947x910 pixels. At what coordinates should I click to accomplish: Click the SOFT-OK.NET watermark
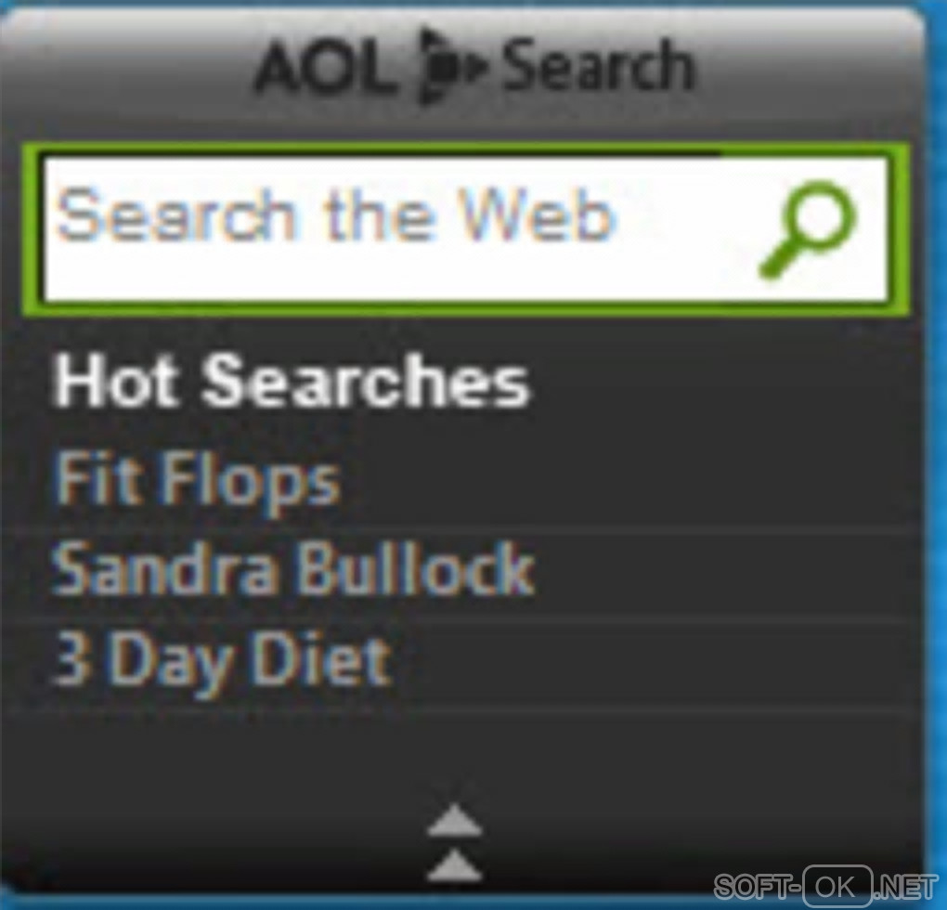click(825, 887)
